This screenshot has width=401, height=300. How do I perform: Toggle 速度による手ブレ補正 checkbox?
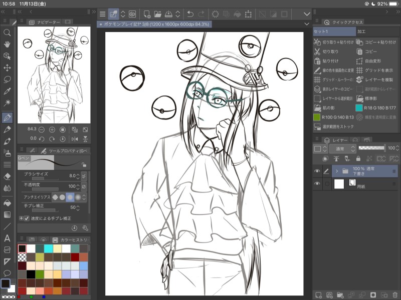(27, 218)
